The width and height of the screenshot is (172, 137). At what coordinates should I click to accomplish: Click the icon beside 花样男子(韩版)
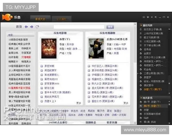point(89,97)
